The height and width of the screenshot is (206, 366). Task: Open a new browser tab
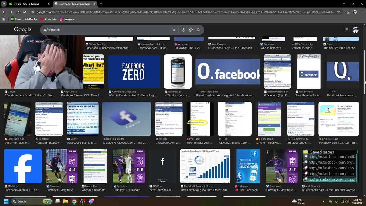point(101,4)
